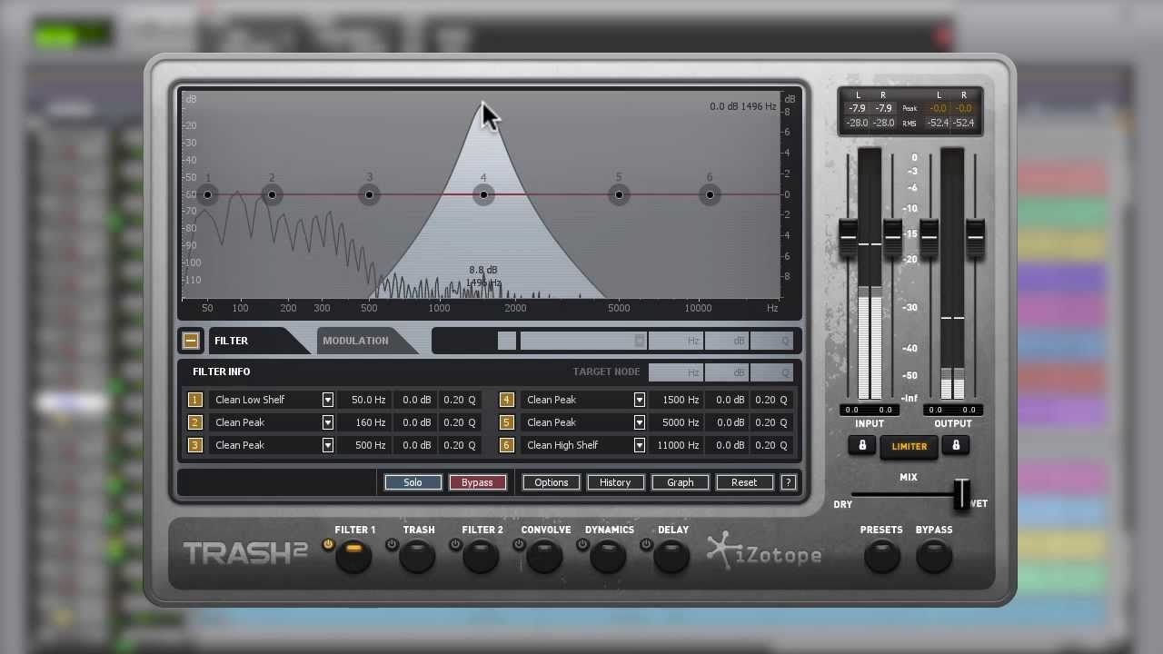This screenshot has width=1163, height=654.
Task: Click the Filter 1 module knob
Action: [x=353, y=556]
